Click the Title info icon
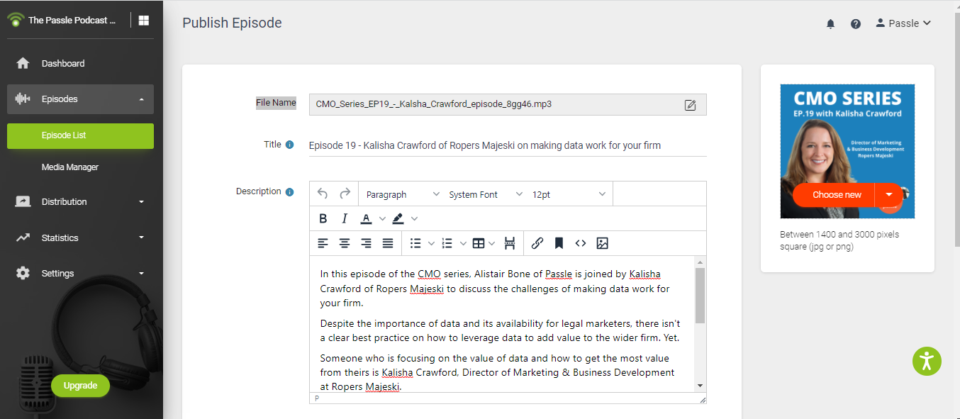The height and width of the screenshot is (419, 960). click(x=289, y=145)
